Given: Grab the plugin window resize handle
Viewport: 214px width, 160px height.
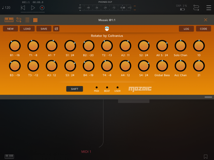Looking at the screenshot, I should (208, 97).
